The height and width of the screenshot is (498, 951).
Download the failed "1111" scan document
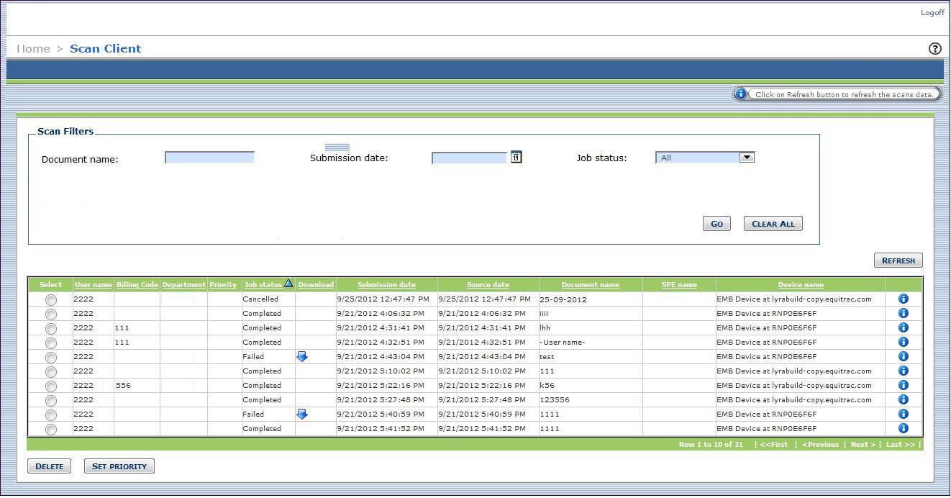[302, 413]
